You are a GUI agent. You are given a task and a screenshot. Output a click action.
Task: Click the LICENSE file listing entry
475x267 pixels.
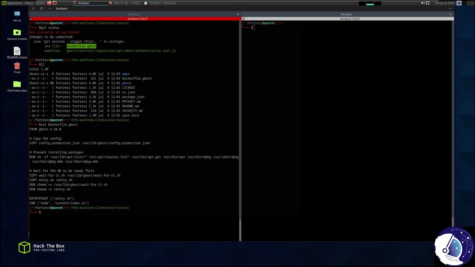coord(128,88)
